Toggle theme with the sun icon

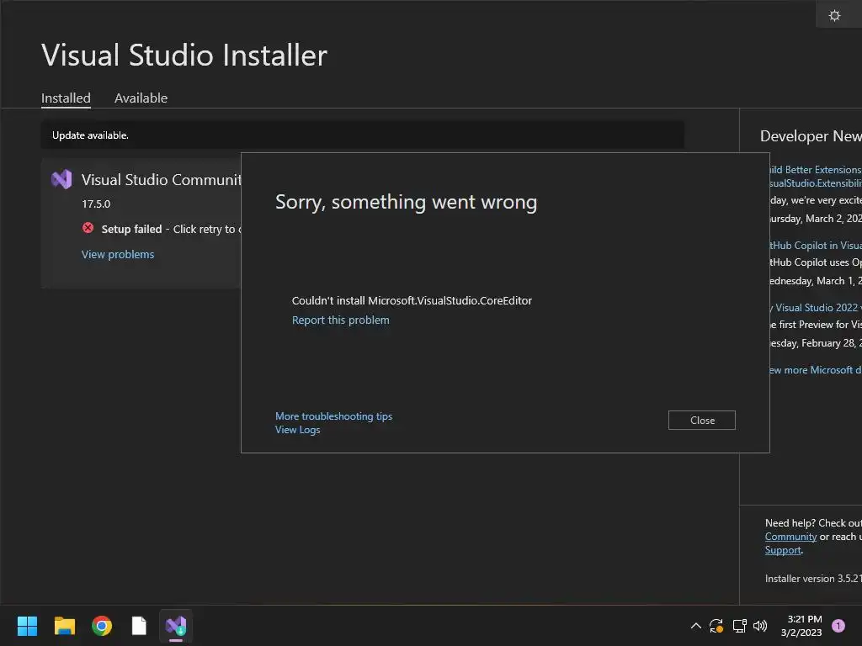click(834, 15)
